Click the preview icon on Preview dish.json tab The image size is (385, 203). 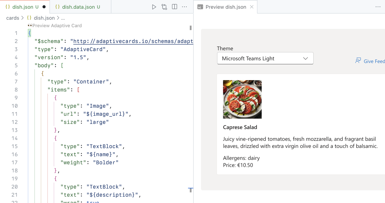coord(200,7)
